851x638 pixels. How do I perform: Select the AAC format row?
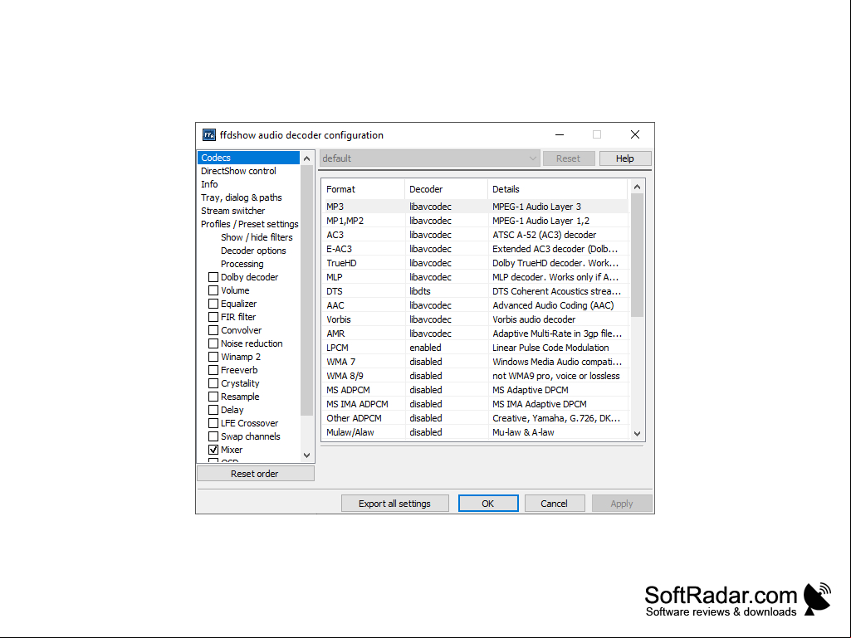475,305
